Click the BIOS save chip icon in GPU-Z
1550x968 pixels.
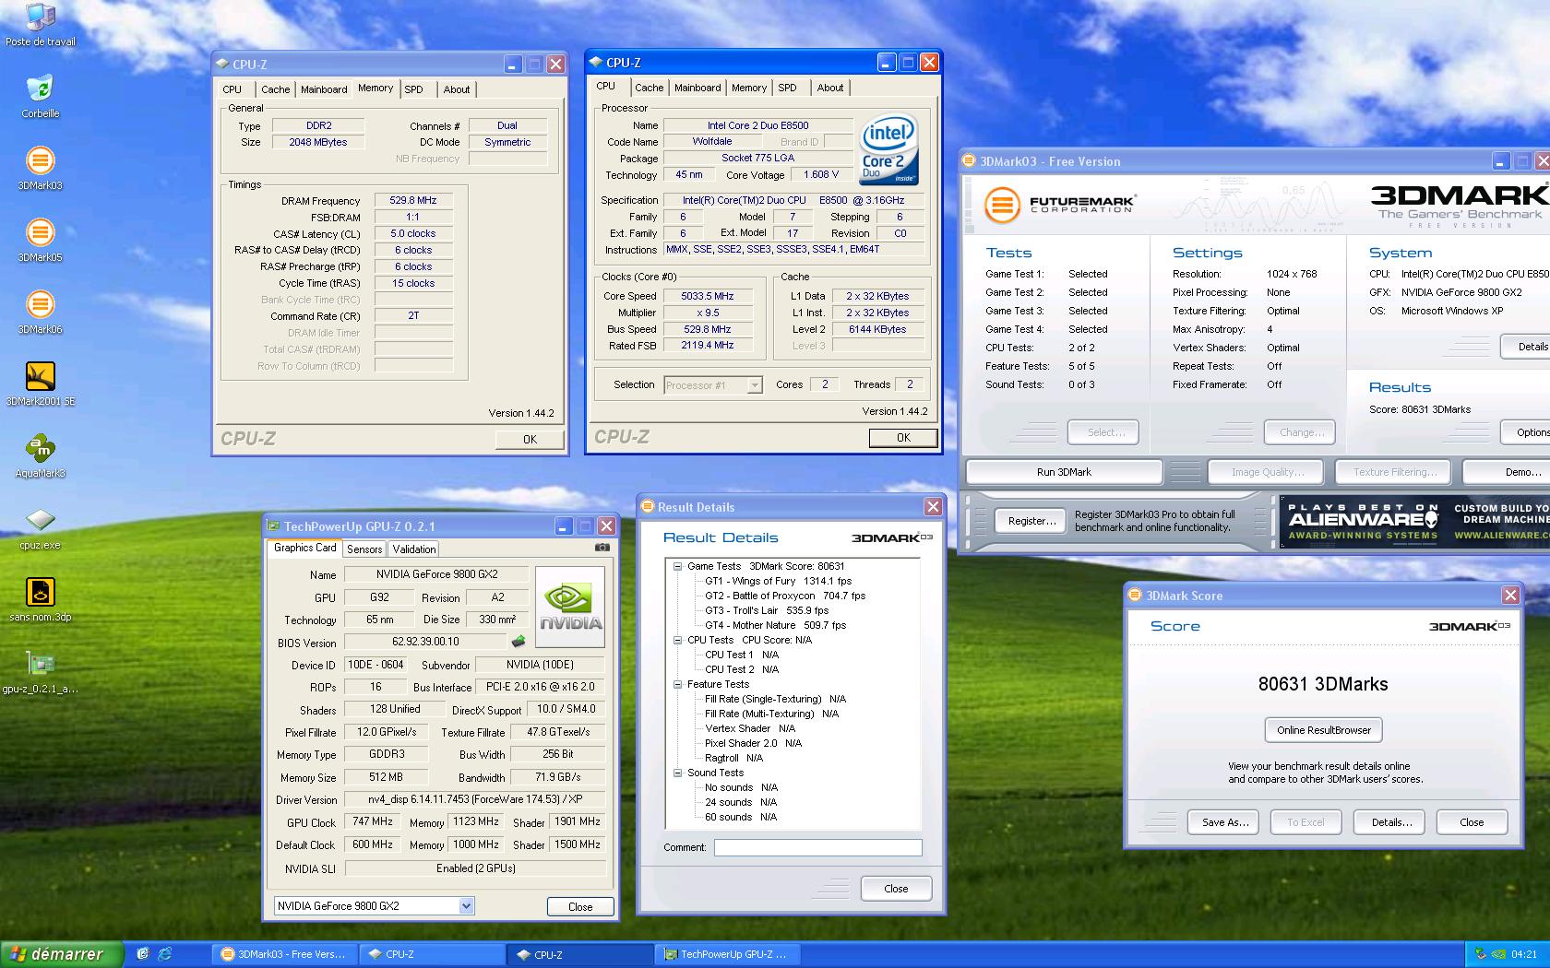pos(519,641)
